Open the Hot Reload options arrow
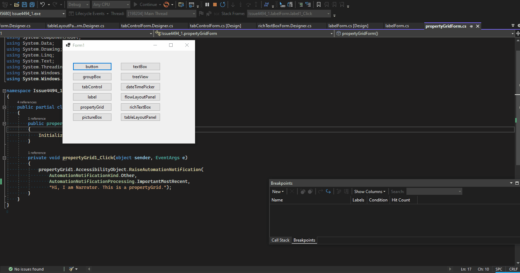The height and width of the screenshot is (273, 520). pyautogui.click(x=172, y=5)
